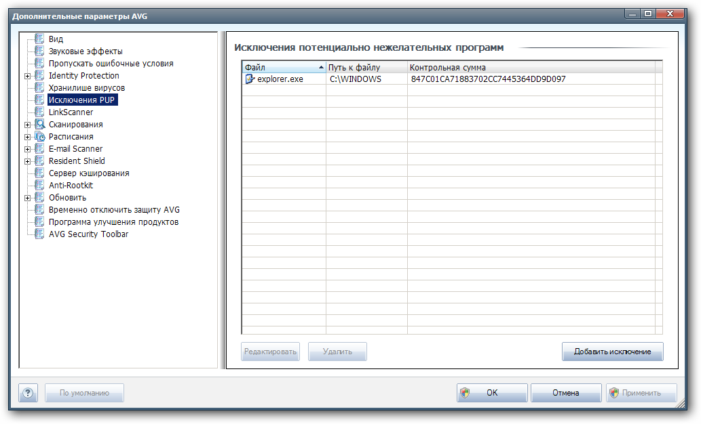The width and height of the screenshot is (701, 424).
Task: Expand the Resident Shield tree node
Action: tap(27, 161)
